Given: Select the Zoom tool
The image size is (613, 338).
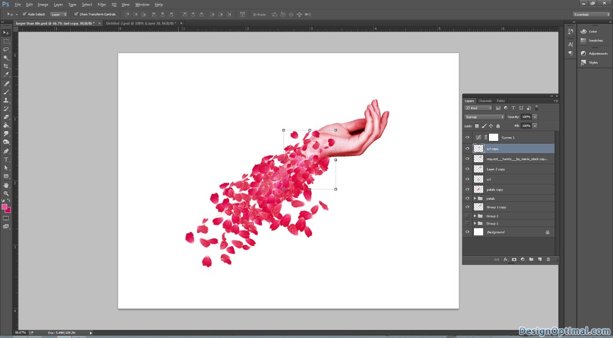Looking at the screenshot, I should (x=6, y=193).
